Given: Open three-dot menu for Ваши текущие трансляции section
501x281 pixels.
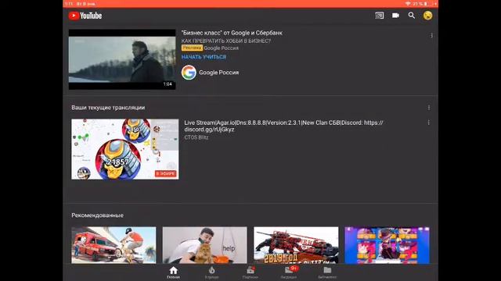Looking at the screenshot, I should (x=429, y=108).
